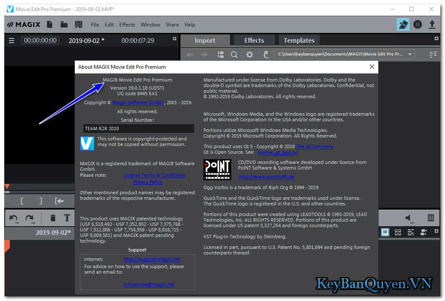445x301 pixels.
Task: Open the title editor T icon
Action: coord(67,218)
